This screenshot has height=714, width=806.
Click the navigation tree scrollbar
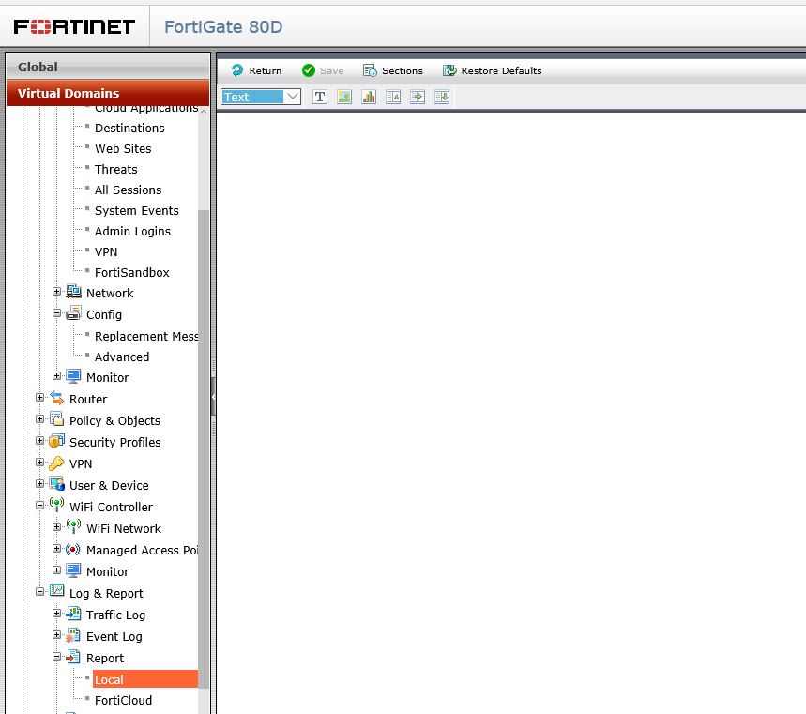click(204, 448)
